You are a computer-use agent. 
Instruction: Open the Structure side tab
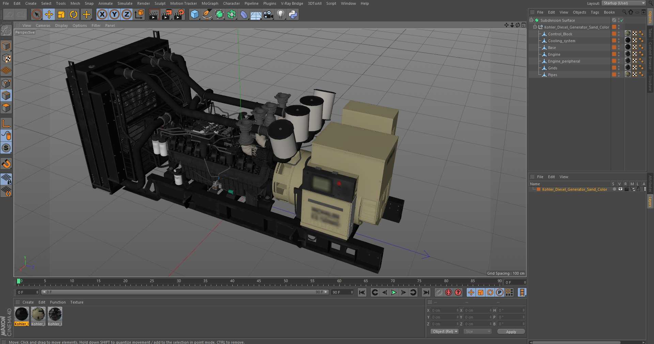[x=650, y=83]
